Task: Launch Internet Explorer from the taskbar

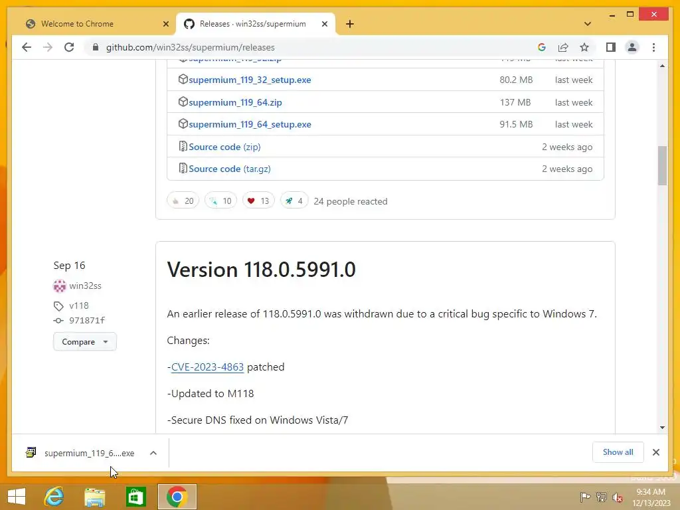Action: pos(54,497)
